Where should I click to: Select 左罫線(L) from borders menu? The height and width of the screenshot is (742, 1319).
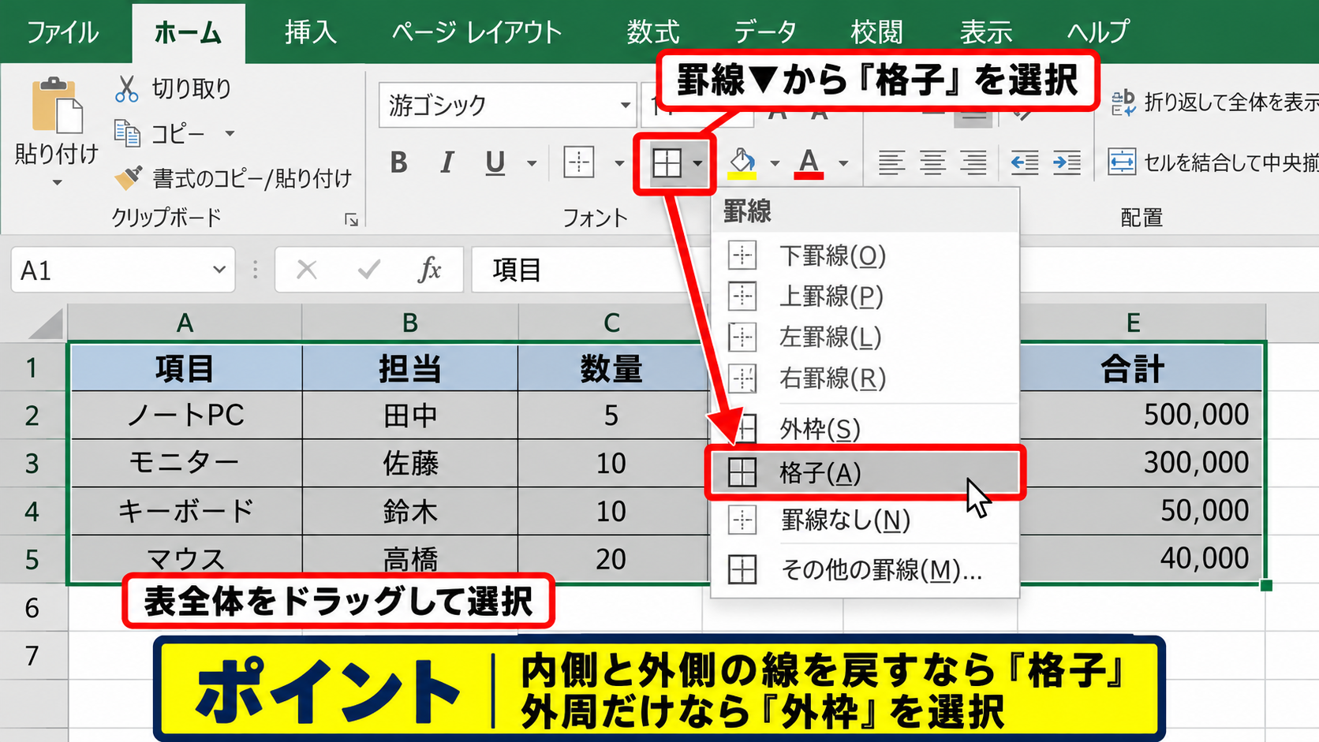click(x=865, y=337)
